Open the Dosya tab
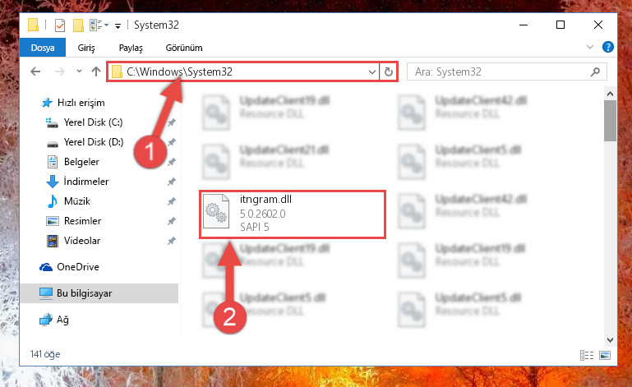632x387 pixels. point(43,48)
